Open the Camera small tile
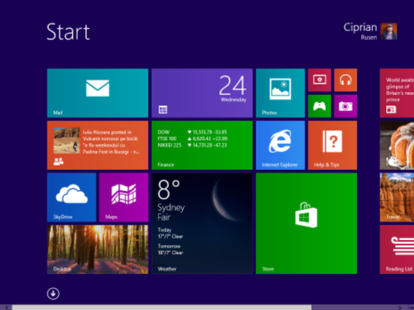This screenshot has height=310, width=414. 346,106
